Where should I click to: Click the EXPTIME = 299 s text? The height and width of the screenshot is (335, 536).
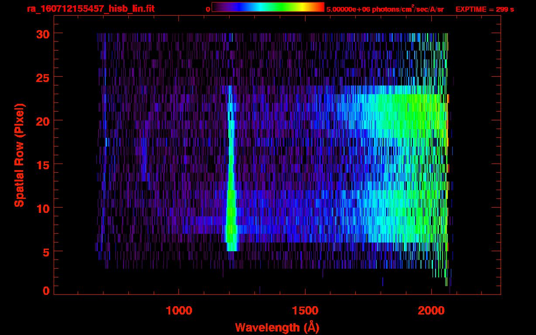(x=484, y=9)
